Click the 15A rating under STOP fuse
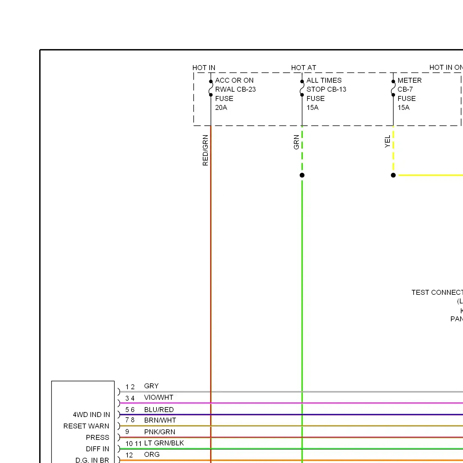 312,107
